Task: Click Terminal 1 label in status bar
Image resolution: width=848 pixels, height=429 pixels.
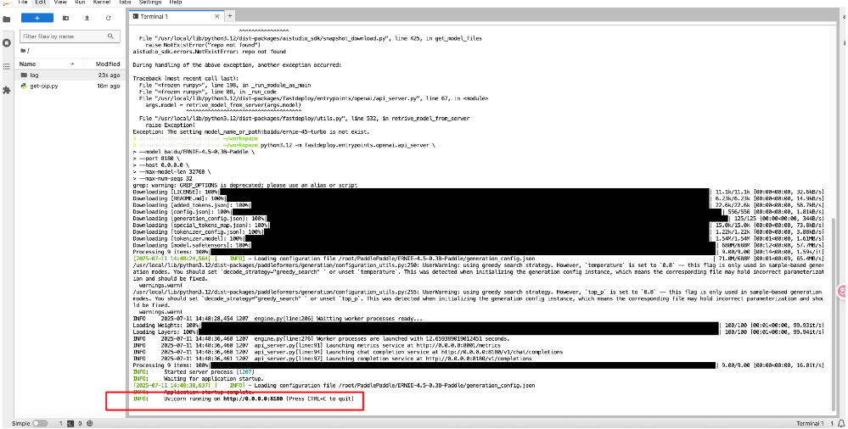Action: tap(810, 424)
